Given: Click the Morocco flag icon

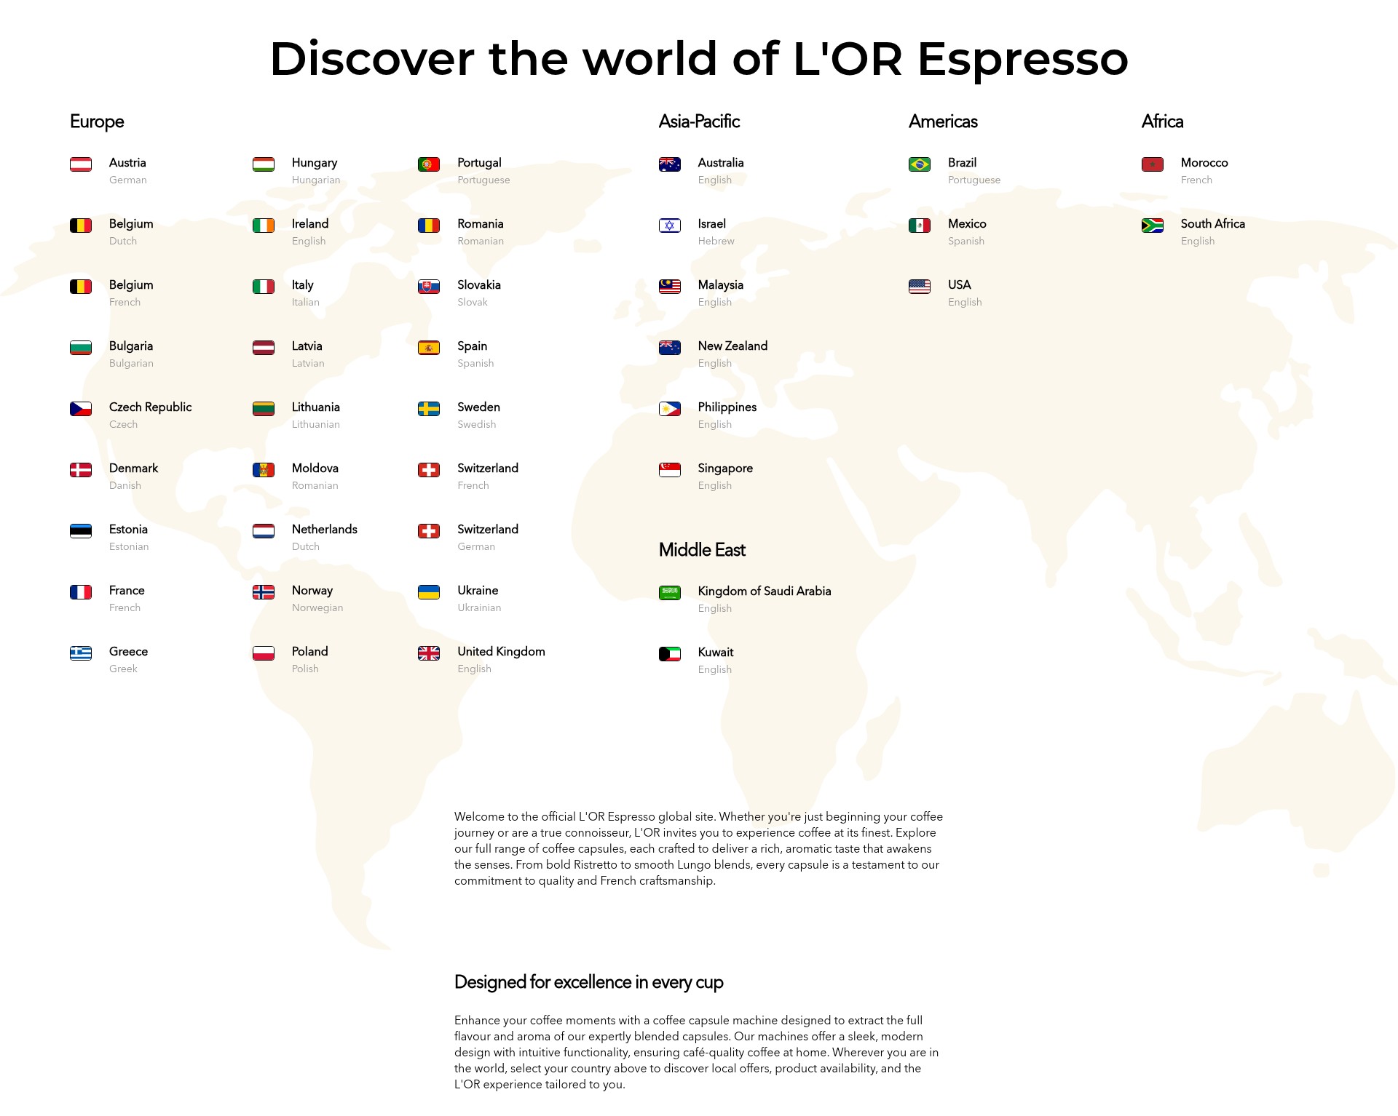Looking at the screenshot, I should pyautogui.click(x=1153, y=164).
